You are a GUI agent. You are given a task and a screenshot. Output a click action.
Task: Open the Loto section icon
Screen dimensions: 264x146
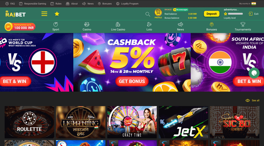click(149, 25)
